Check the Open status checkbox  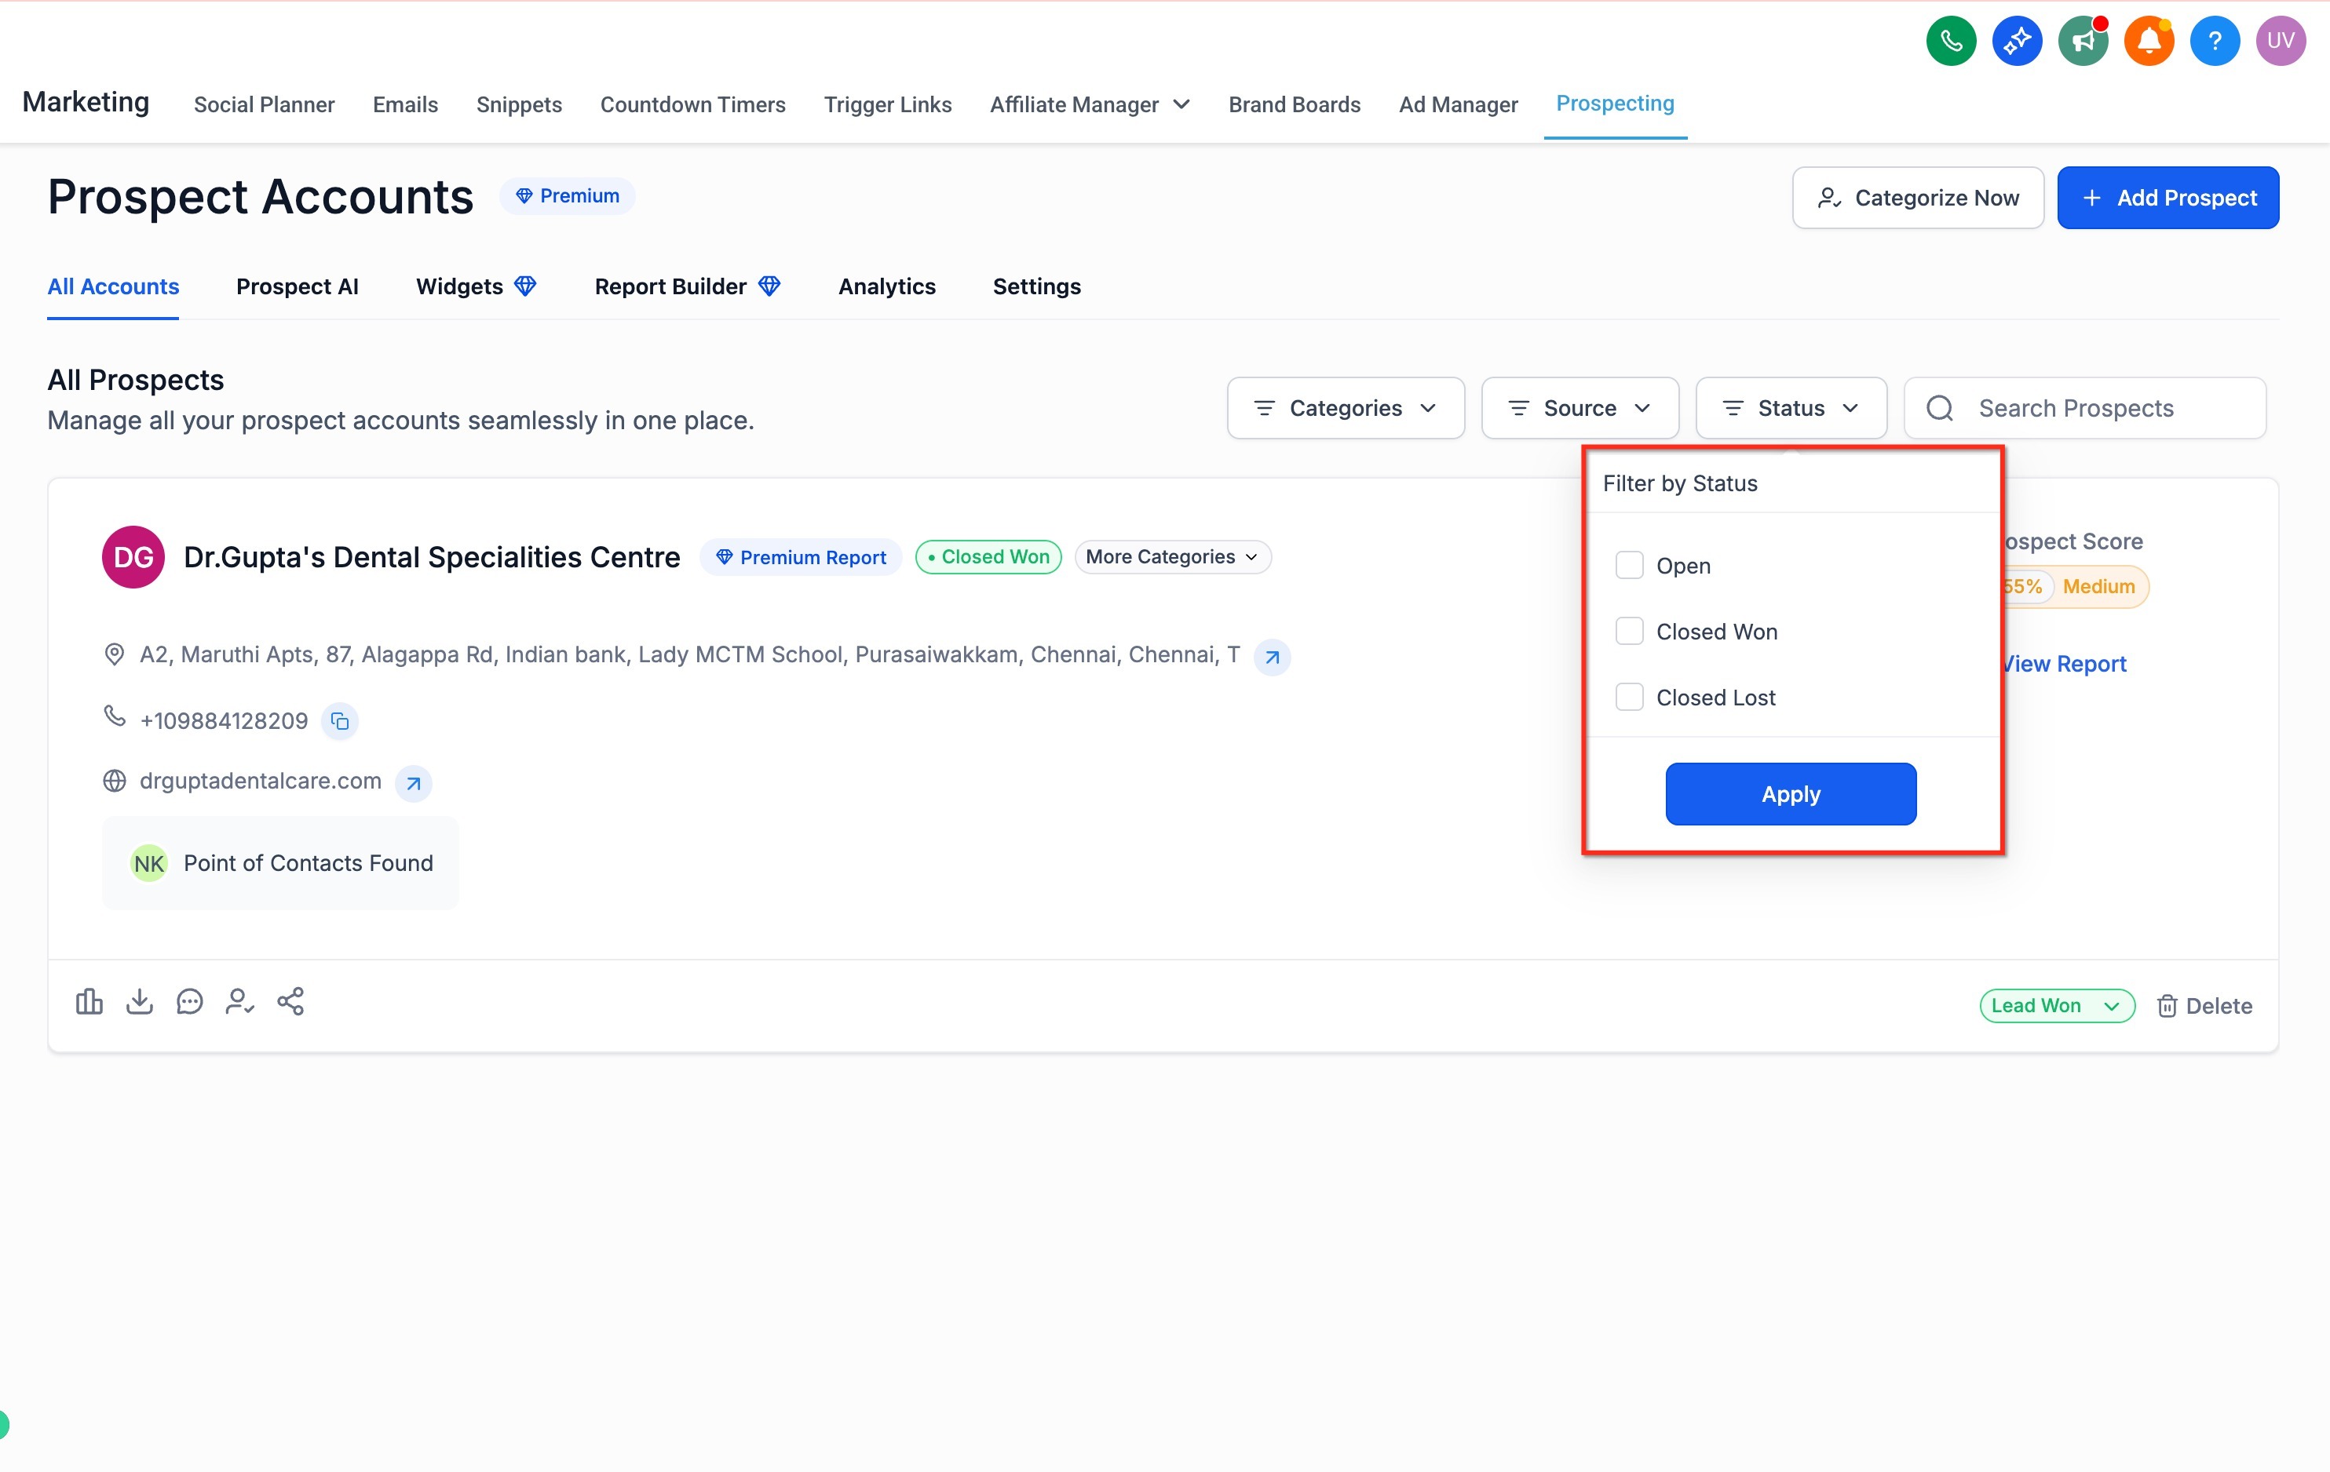pos(1630,566)
